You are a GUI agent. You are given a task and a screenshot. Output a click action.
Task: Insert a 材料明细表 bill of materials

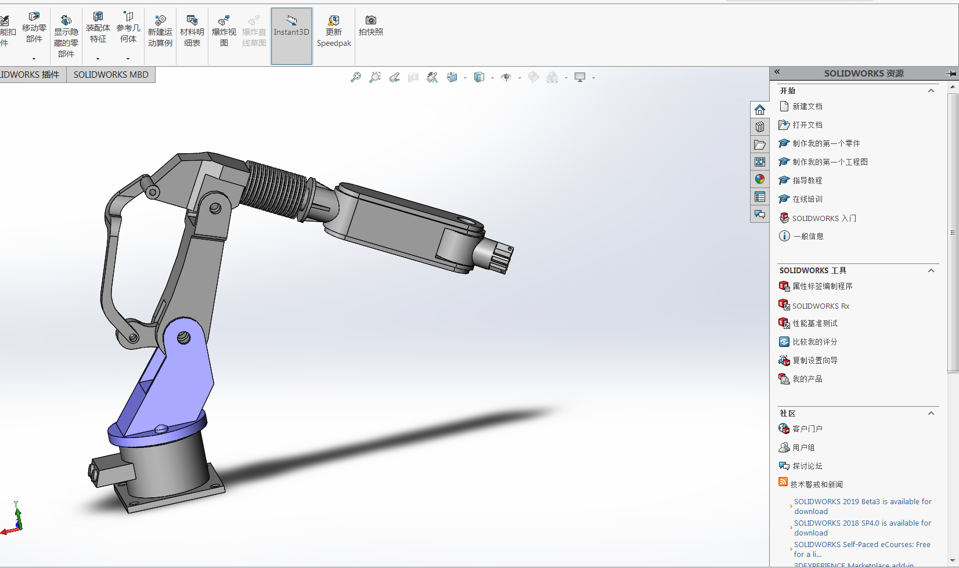click(x=192, y=31)
